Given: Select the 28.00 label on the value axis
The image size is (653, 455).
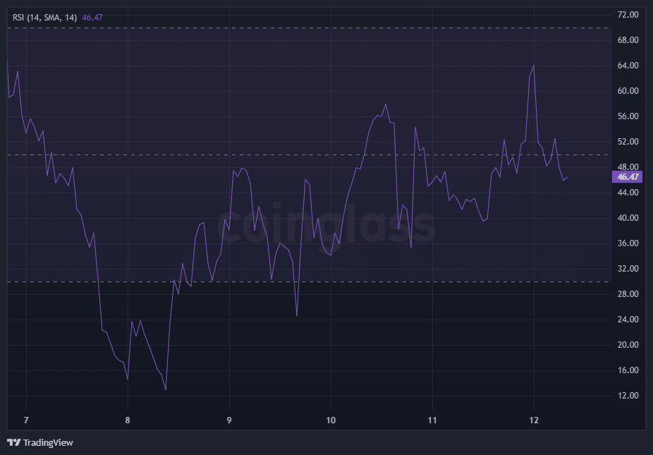Looking at the screenshot, I should [627, 294].
